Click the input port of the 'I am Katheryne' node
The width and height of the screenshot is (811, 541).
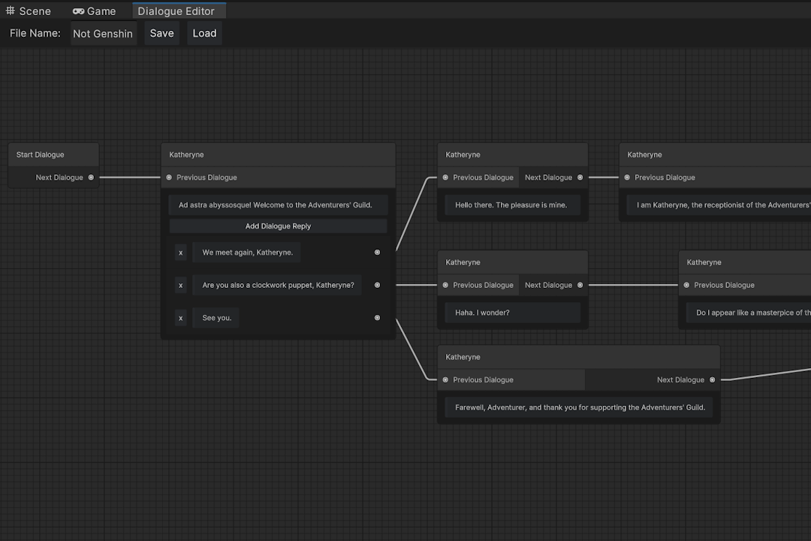tap(627, 177)
